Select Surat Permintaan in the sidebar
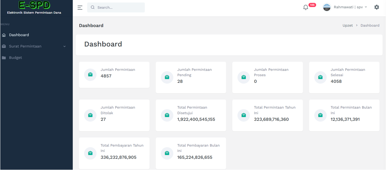The height and width of the screenshot is (170, 386). (25, 46)
